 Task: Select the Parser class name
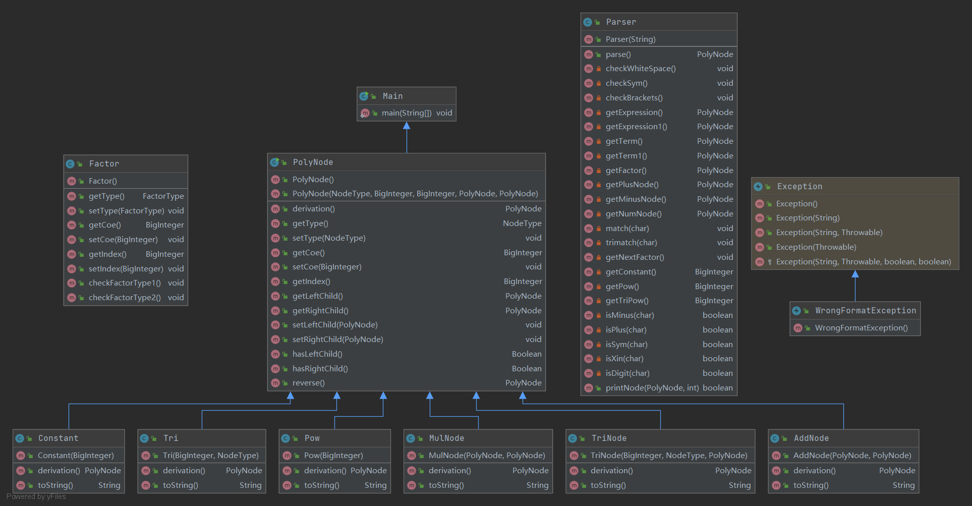[x=621, y=22]
